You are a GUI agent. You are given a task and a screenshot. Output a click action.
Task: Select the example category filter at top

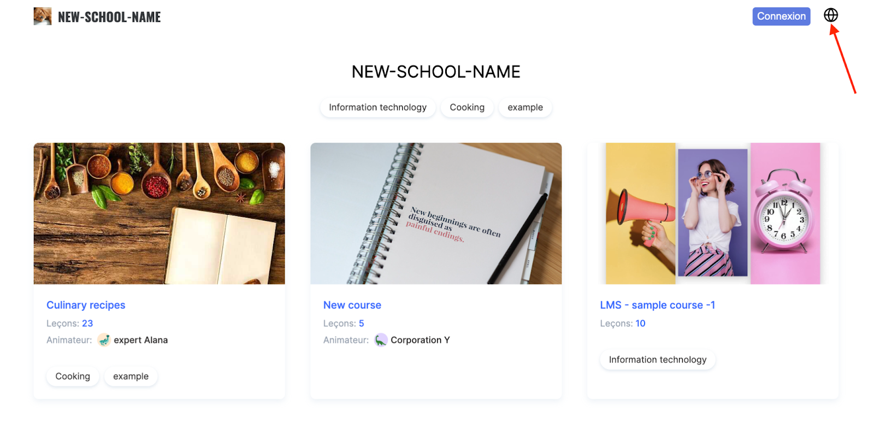525,107
